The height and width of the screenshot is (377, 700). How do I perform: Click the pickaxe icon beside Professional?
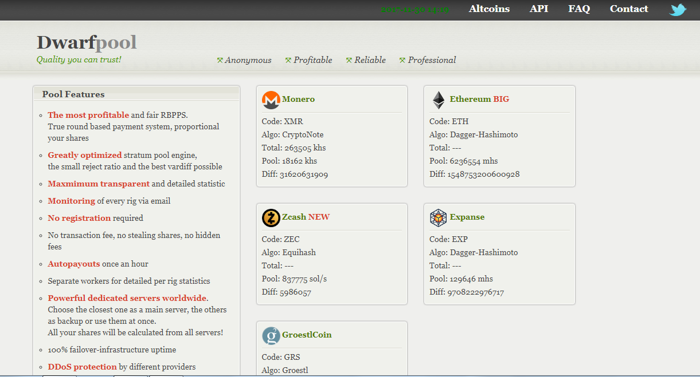[x=402, y=60]
